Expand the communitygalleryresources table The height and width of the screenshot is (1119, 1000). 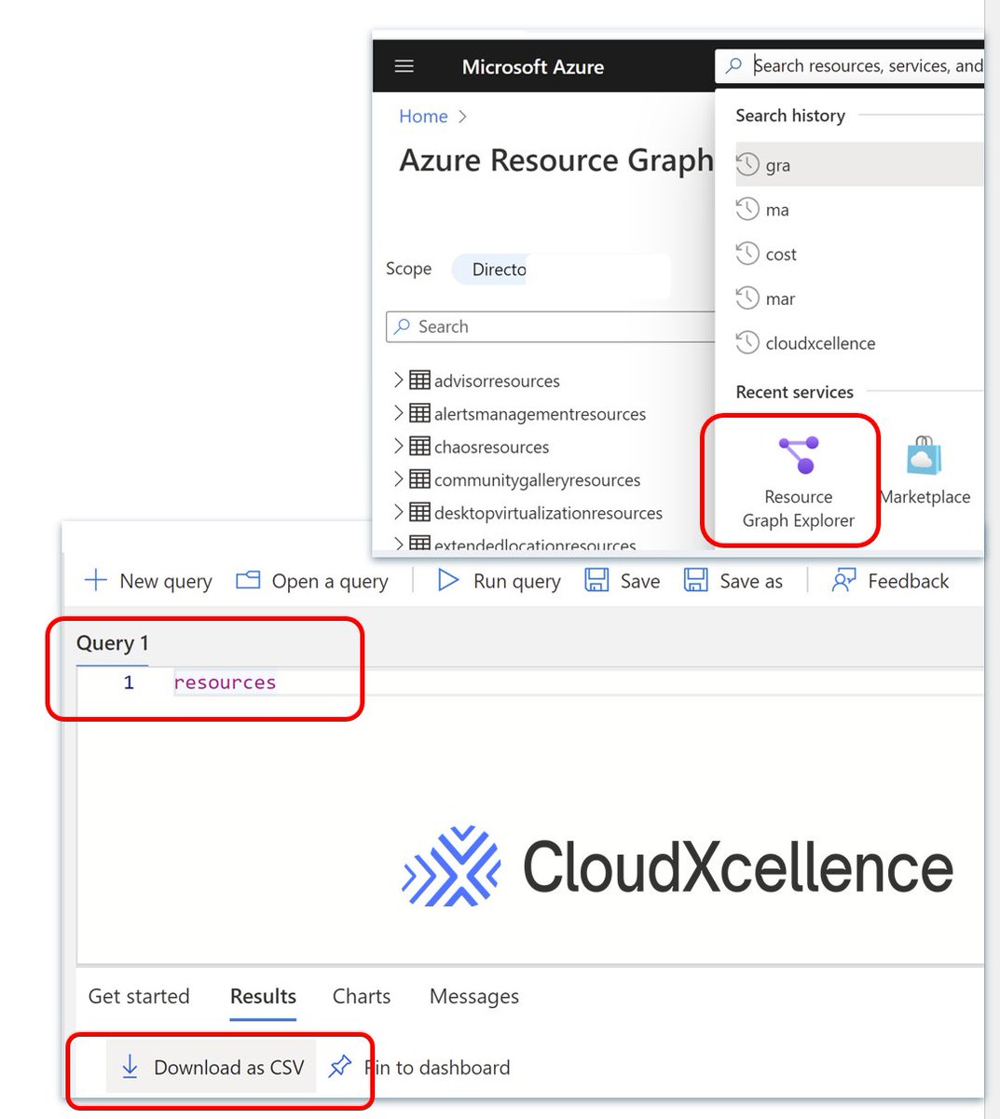[x=399, y=478]
